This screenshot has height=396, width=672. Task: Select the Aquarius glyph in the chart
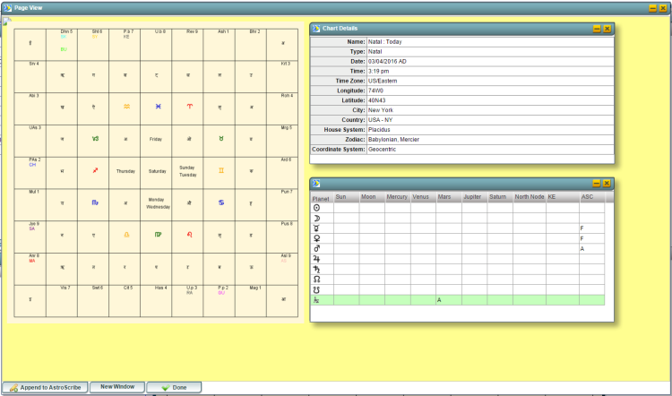coord(126,106)
